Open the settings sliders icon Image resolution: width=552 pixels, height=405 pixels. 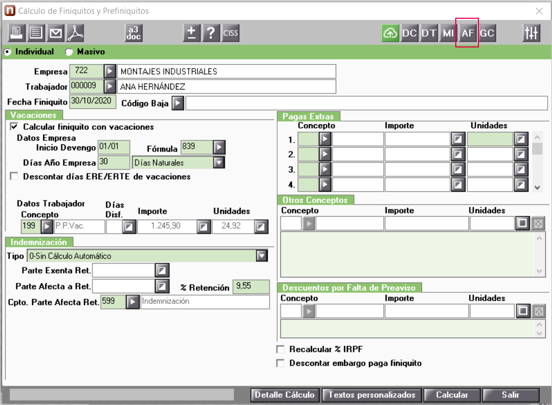tap(531, 33)
